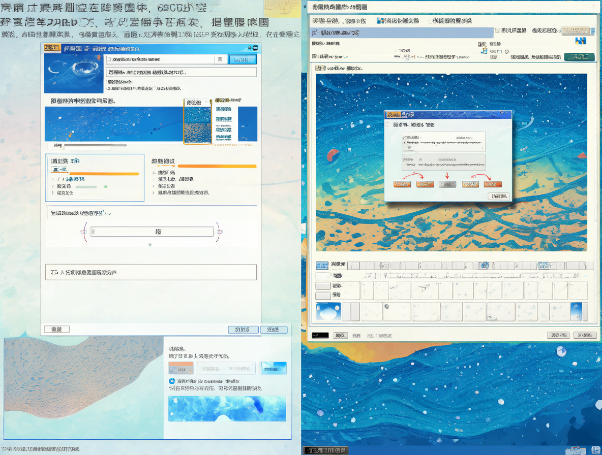
Task: Click the orange badge in left dialog title bar
Action: click(52, 48)
